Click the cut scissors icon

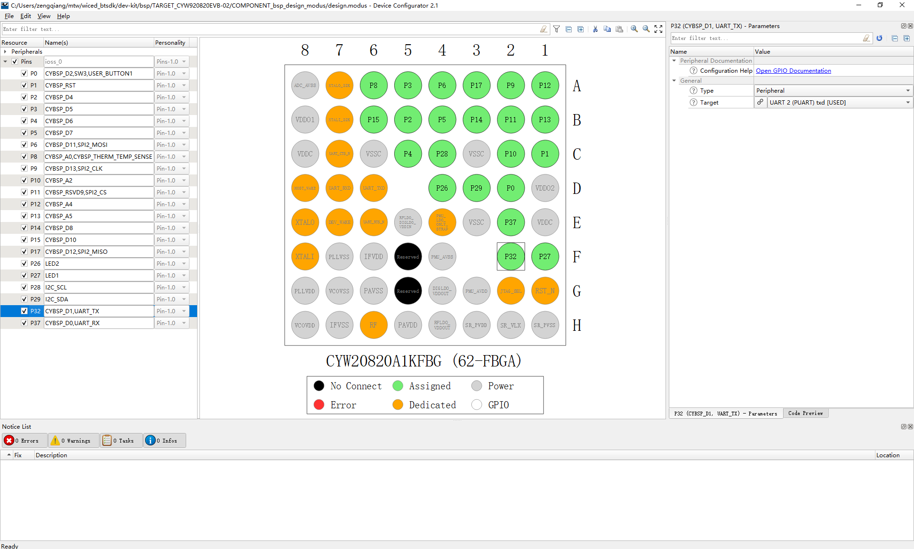point(595,29)
